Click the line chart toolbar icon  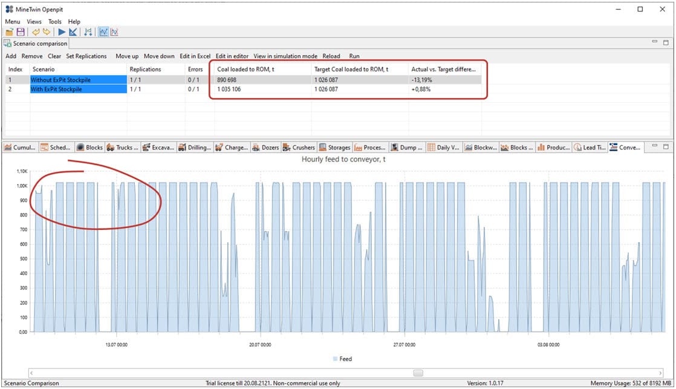(x=103, y=32)
